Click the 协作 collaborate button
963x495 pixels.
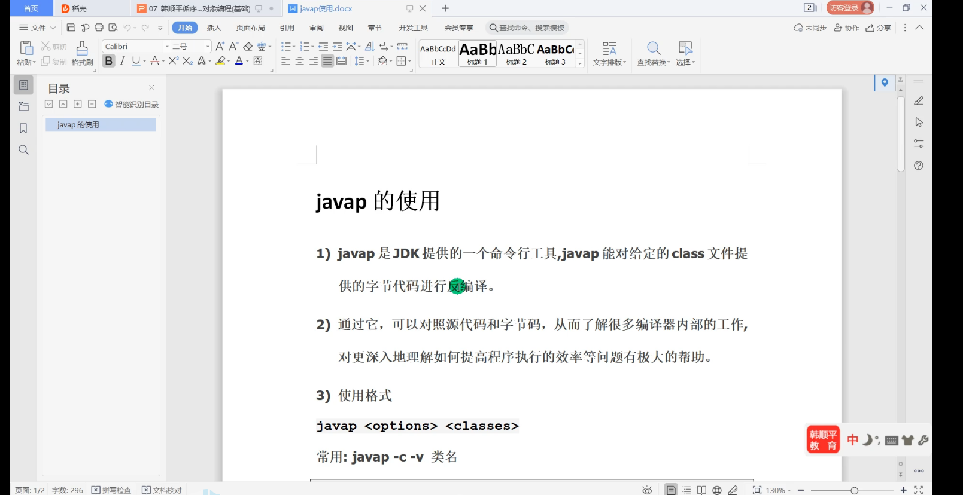coord(846,27)
